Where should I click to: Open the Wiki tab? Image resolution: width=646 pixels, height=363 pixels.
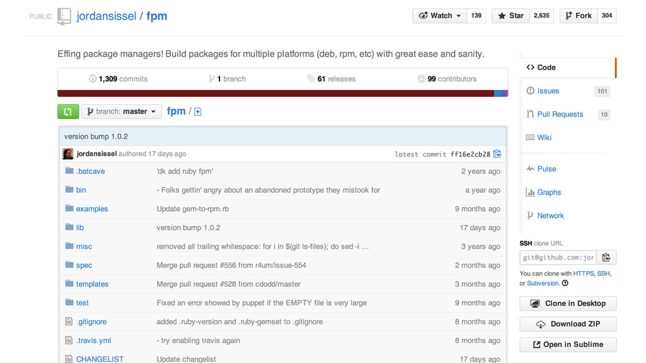tap(544, 137)
